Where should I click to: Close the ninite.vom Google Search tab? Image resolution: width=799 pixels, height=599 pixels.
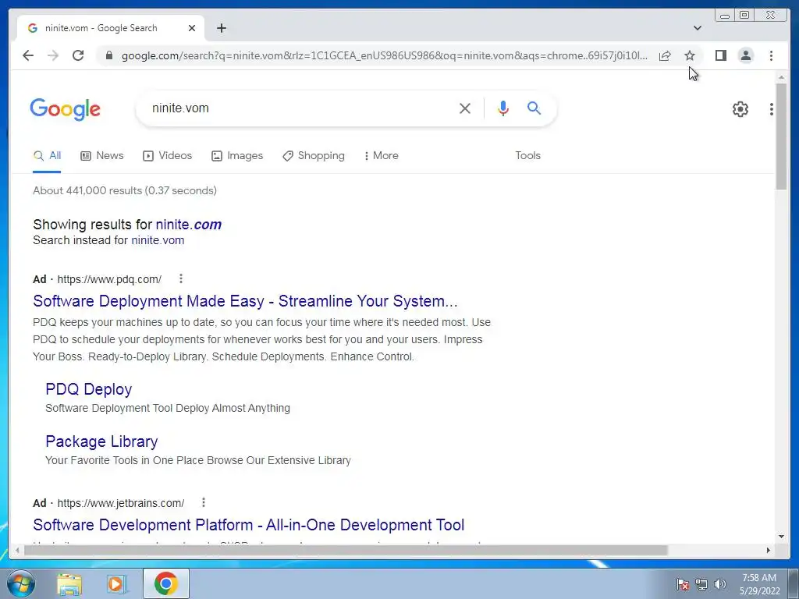(192, 28)
